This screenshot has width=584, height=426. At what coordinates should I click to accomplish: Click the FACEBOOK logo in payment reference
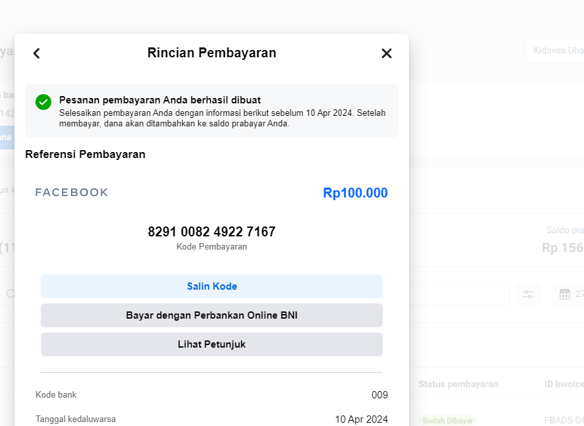(72, 192)
